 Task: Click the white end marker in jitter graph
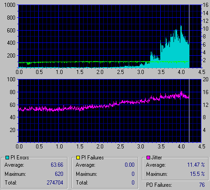[x=189, y=111]
